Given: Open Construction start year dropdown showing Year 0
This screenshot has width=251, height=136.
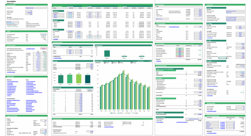Looking at the screenshot, I should 90,13.
